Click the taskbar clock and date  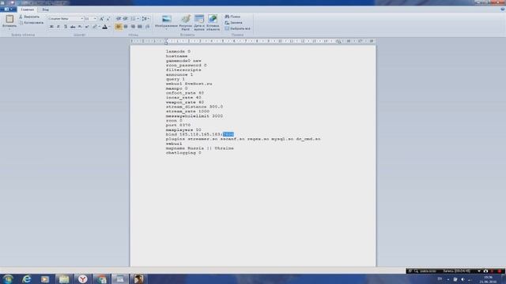coord(488,279)
